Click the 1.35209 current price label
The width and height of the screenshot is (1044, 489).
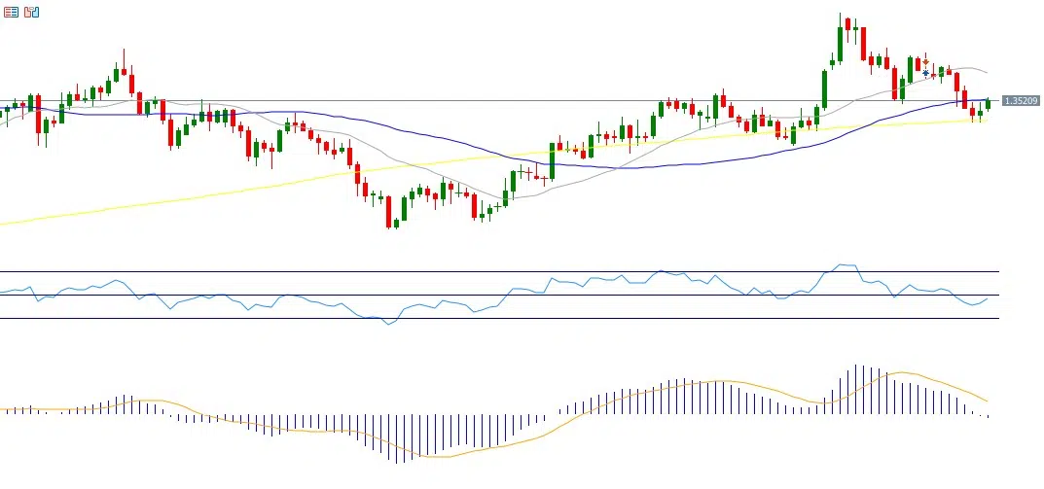tap(1020, 101)
